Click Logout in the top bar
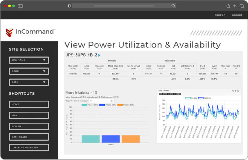The image size is (248, 160). (x=237, y=15)
